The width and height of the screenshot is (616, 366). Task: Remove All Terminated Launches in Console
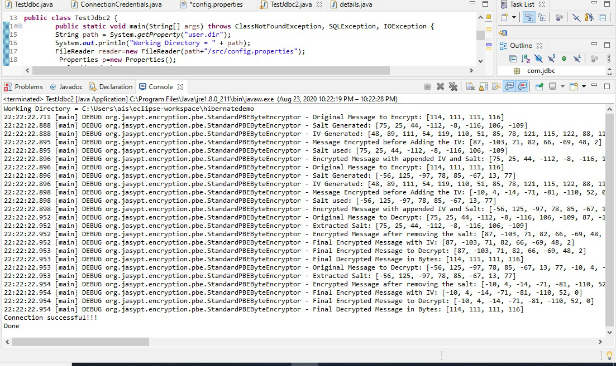pos(453,86)
